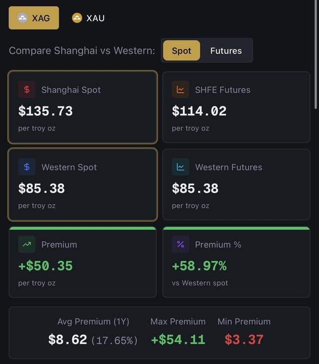Click the teal chart icon beside Western Futures
The height and width of the screenshot is (364, 319).
point(180,167)
